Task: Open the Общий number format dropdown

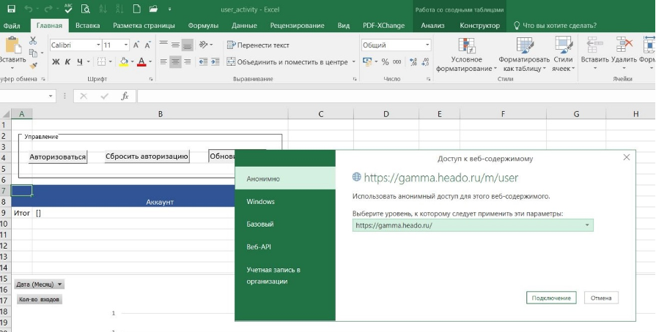Action: click(427, 45)
